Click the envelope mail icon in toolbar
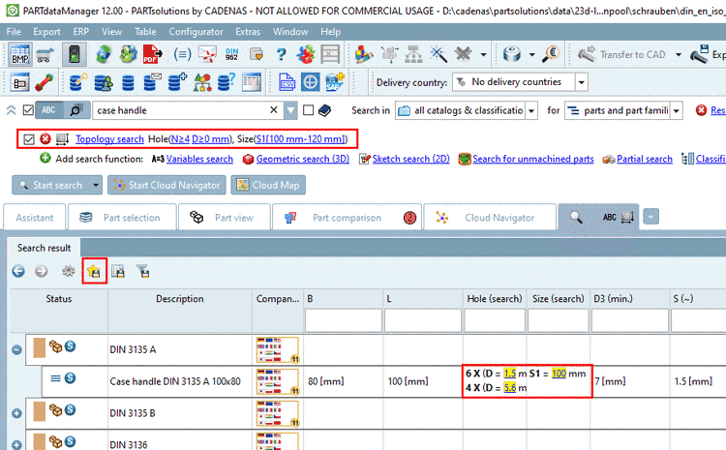This screenshot has height=450, width=726. coord(207,54)
